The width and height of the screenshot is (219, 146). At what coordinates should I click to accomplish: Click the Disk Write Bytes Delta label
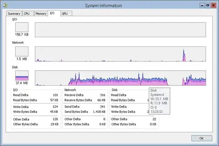(x=123, y=112)
